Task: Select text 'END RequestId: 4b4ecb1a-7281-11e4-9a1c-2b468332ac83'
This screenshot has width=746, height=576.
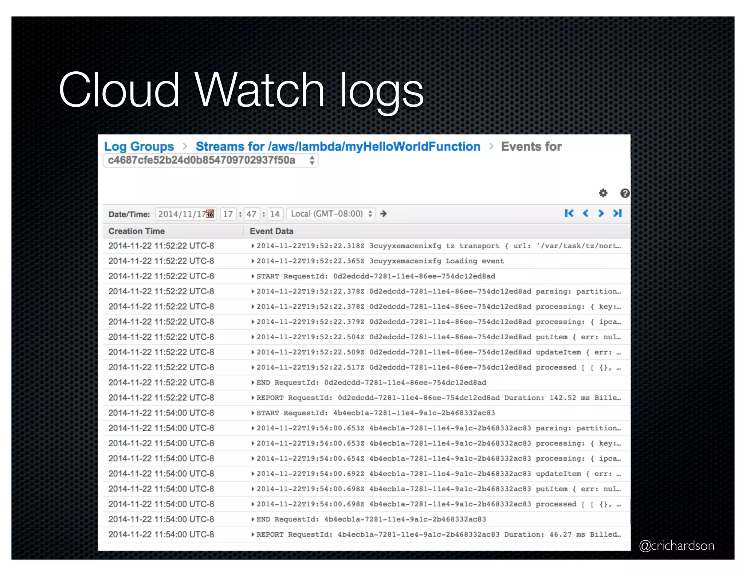Action: pyautogui.click(x=371, y=519)
